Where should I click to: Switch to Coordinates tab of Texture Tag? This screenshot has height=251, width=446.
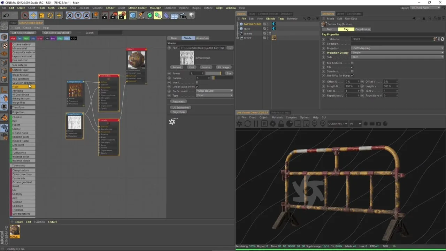click(363, 29)
